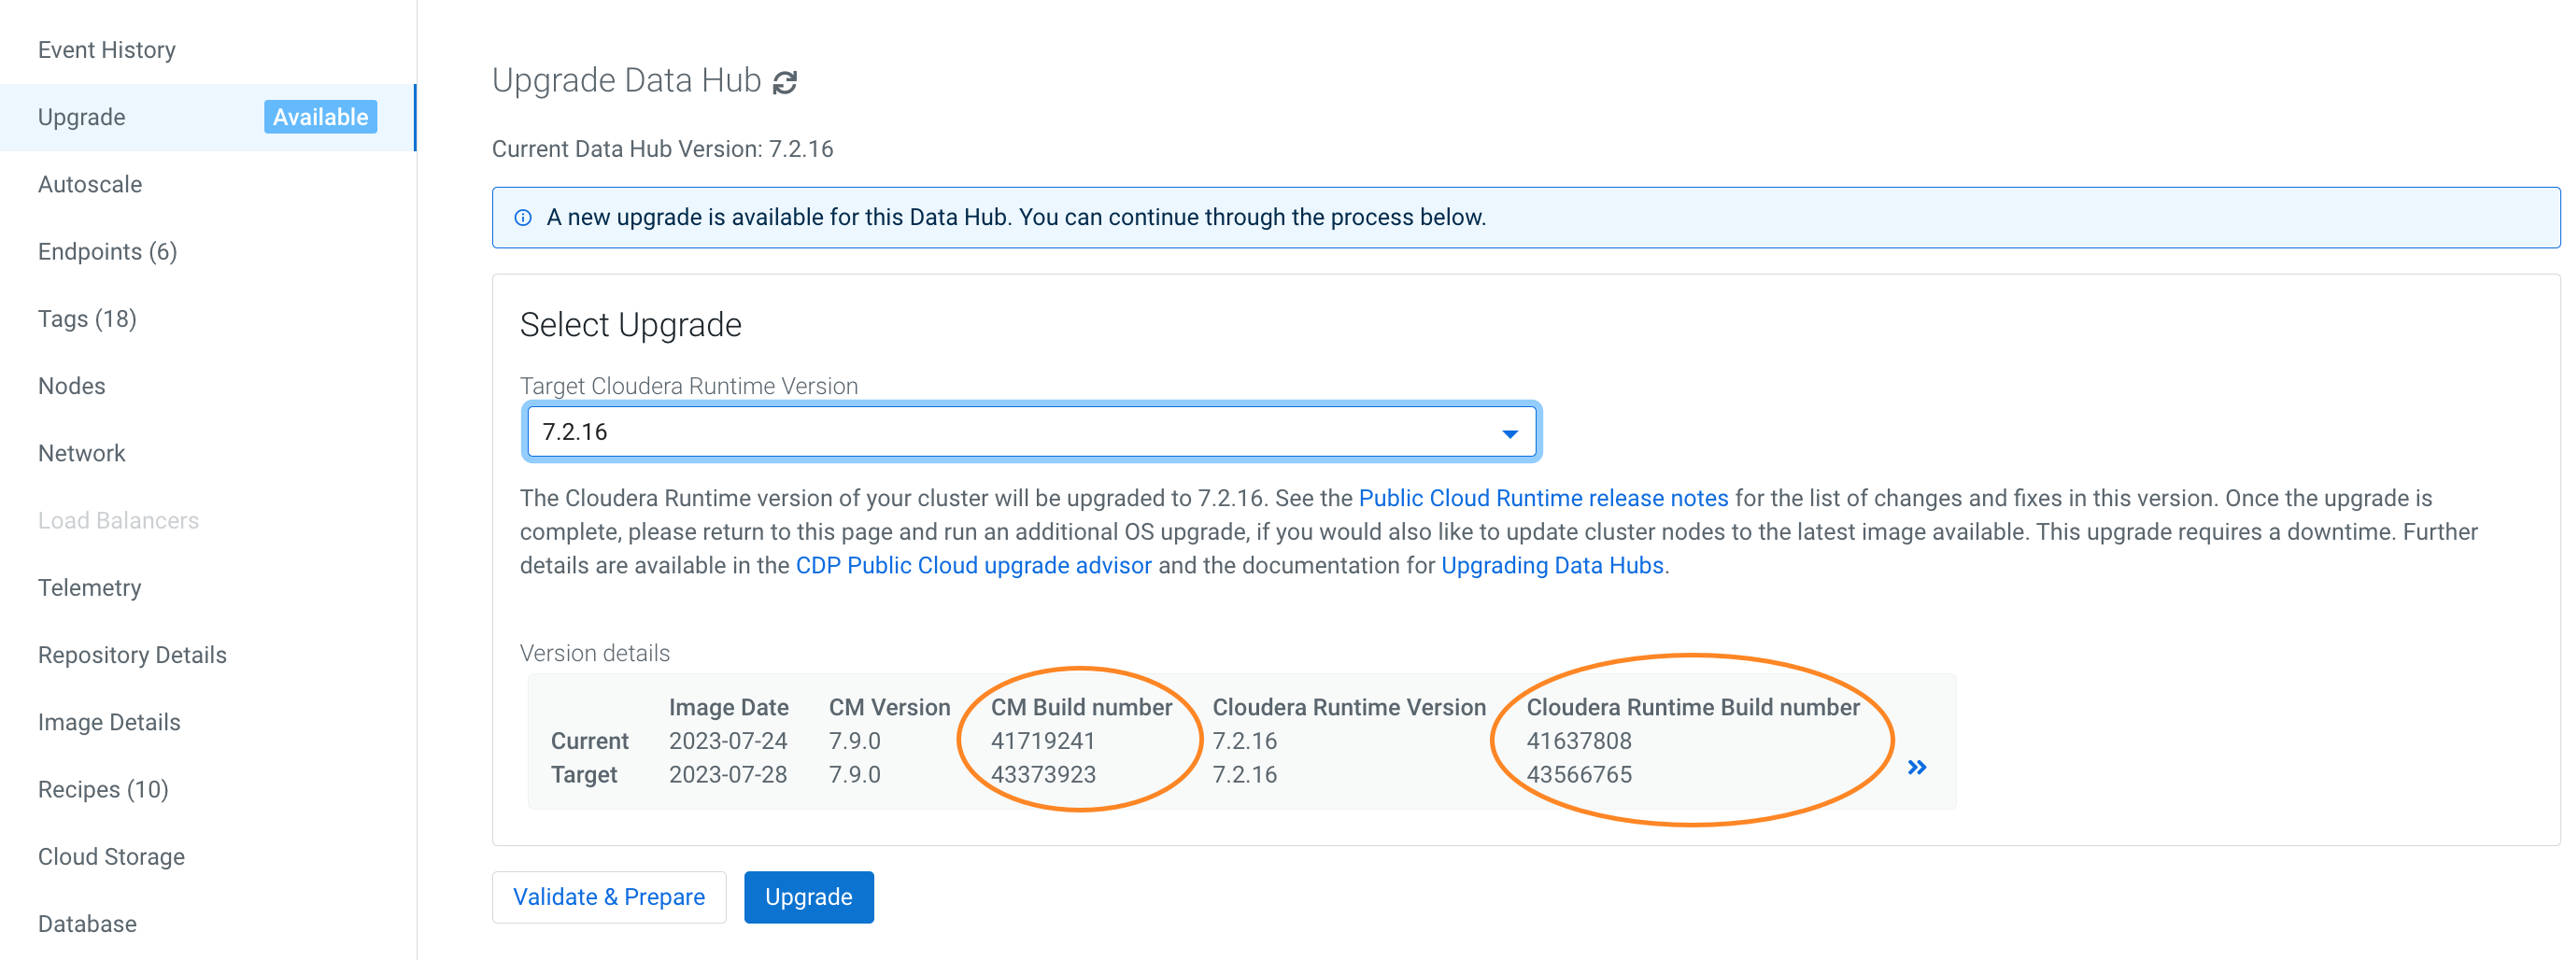The image size is (2565, 960).
Task: Follow the CDP Public Cloud upgrade advisor link
Action: pyautogui.click(x=974, y=566)
